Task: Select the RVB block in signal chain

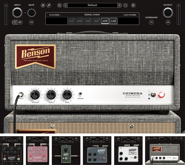Action: pos(80,21)
